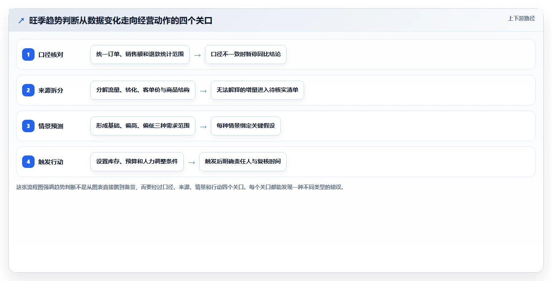Select the 来源拆分 step label
The height and width of the screenshot is (281, 552).
(x=51, y=90)
